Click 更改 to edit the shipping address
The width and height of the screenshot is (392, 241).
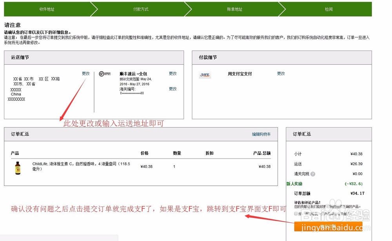pyautogui.click(x=86, y=73)
